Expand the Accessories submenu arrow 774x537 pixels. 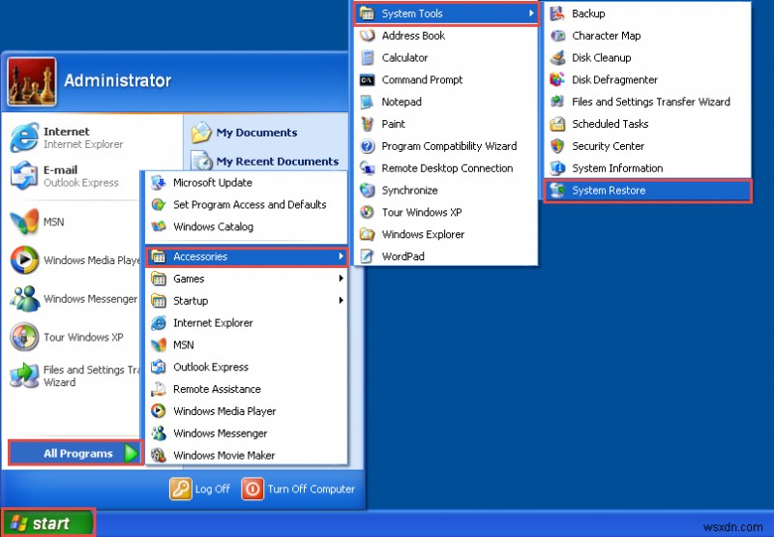(x=341, y=256)
